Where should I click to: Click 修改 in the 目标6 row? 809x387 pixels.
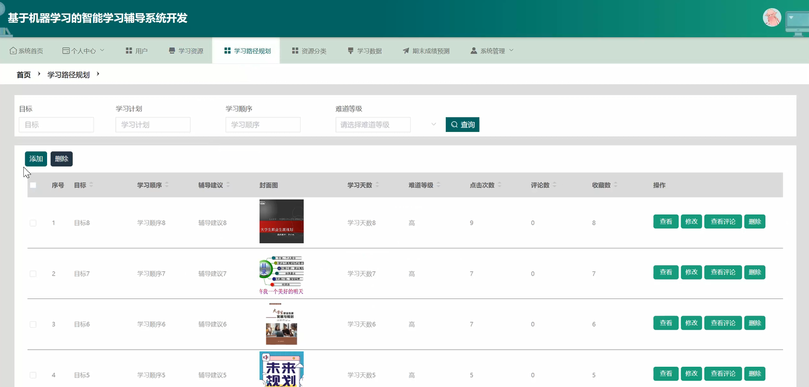coord(691,323)
